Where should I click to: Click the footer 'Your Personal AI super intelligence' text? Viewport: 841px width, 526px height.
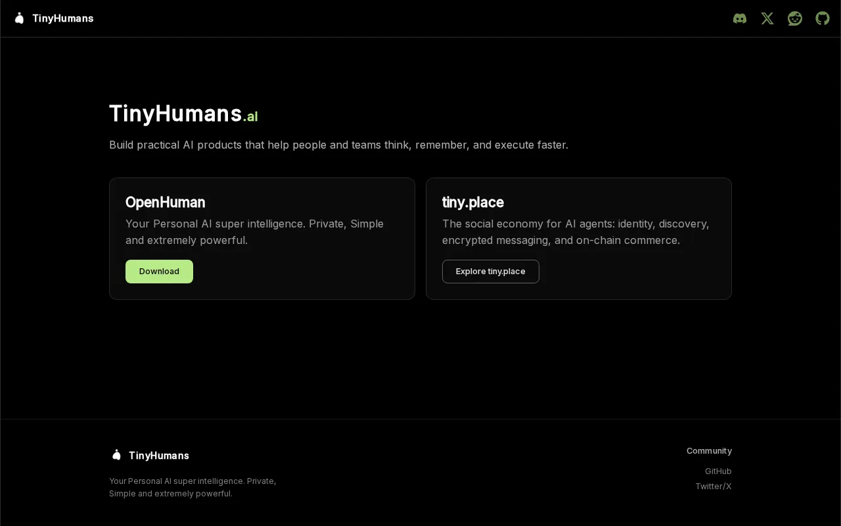(193, 487)
